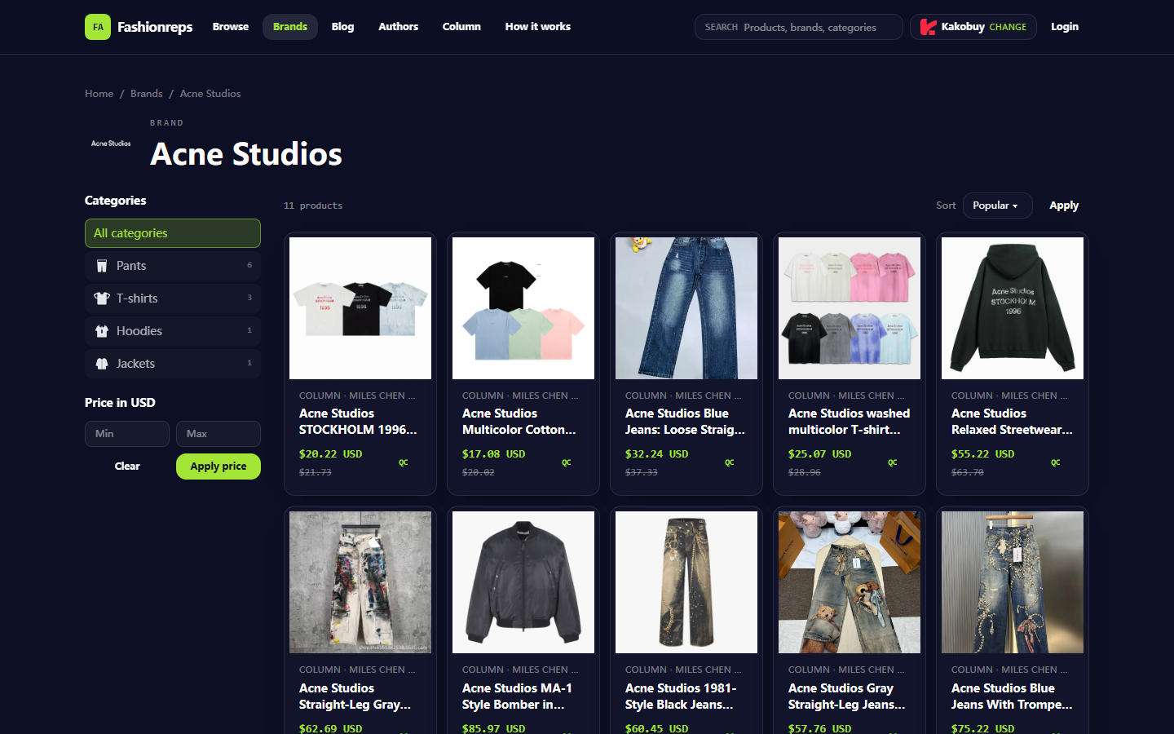
Task: Open the black hoodie product thumbnail
Action: pyautogui.click(x=1013, y=308)
